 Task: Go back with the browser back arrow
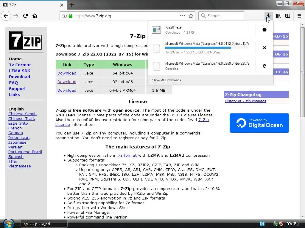6,16
